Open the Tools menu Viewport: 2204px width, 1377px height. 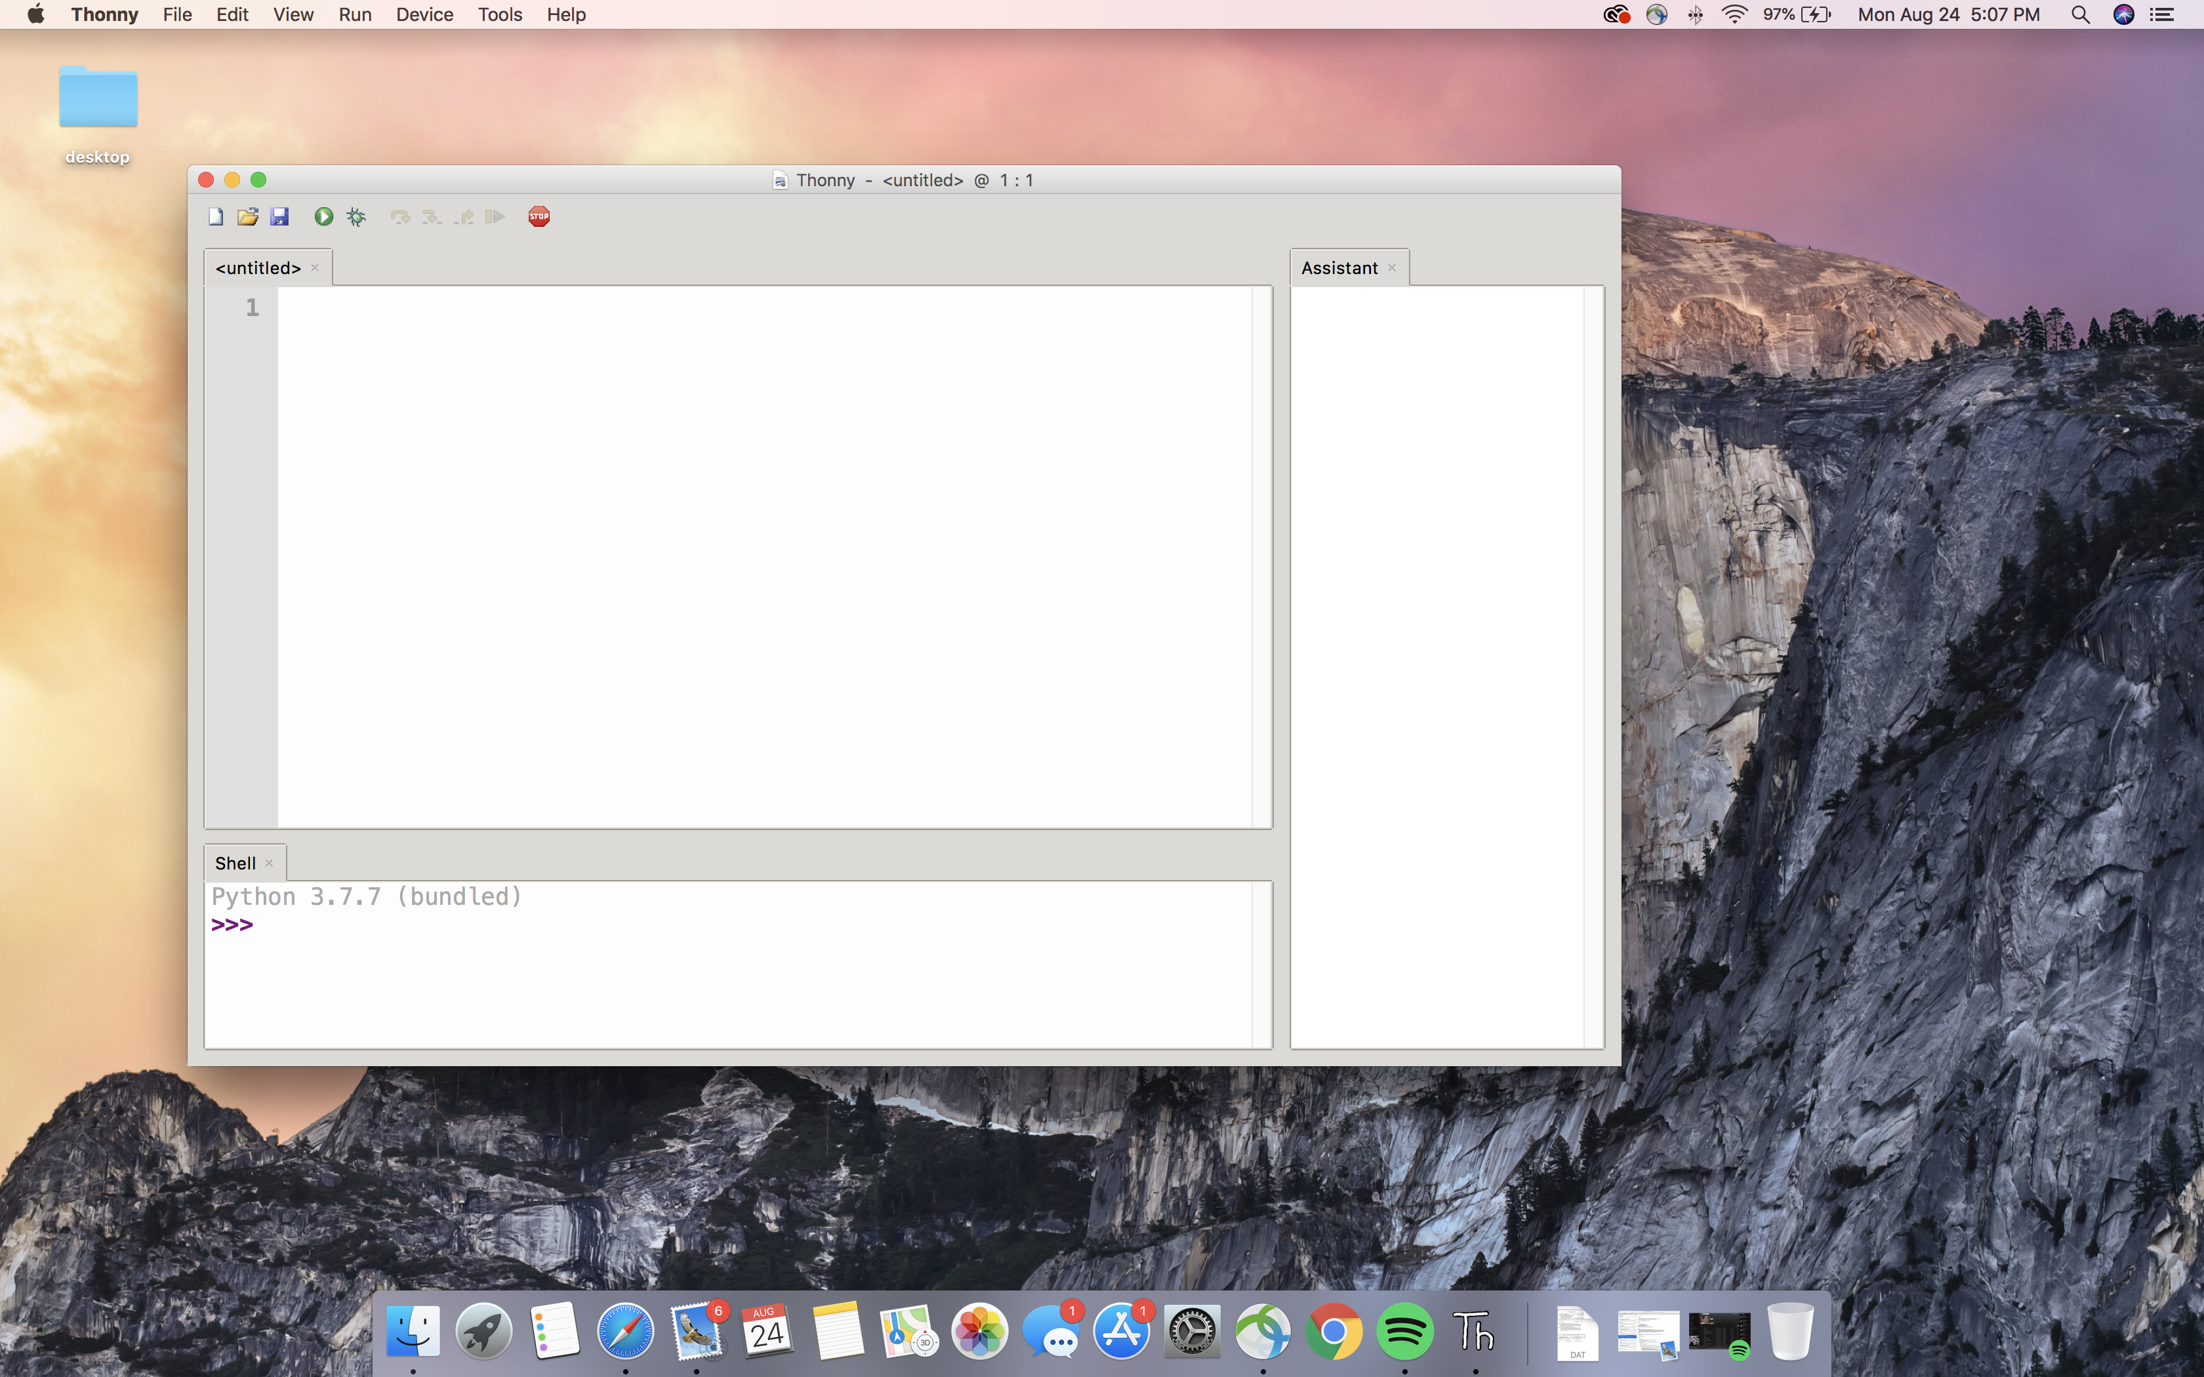tap(500, 14)
